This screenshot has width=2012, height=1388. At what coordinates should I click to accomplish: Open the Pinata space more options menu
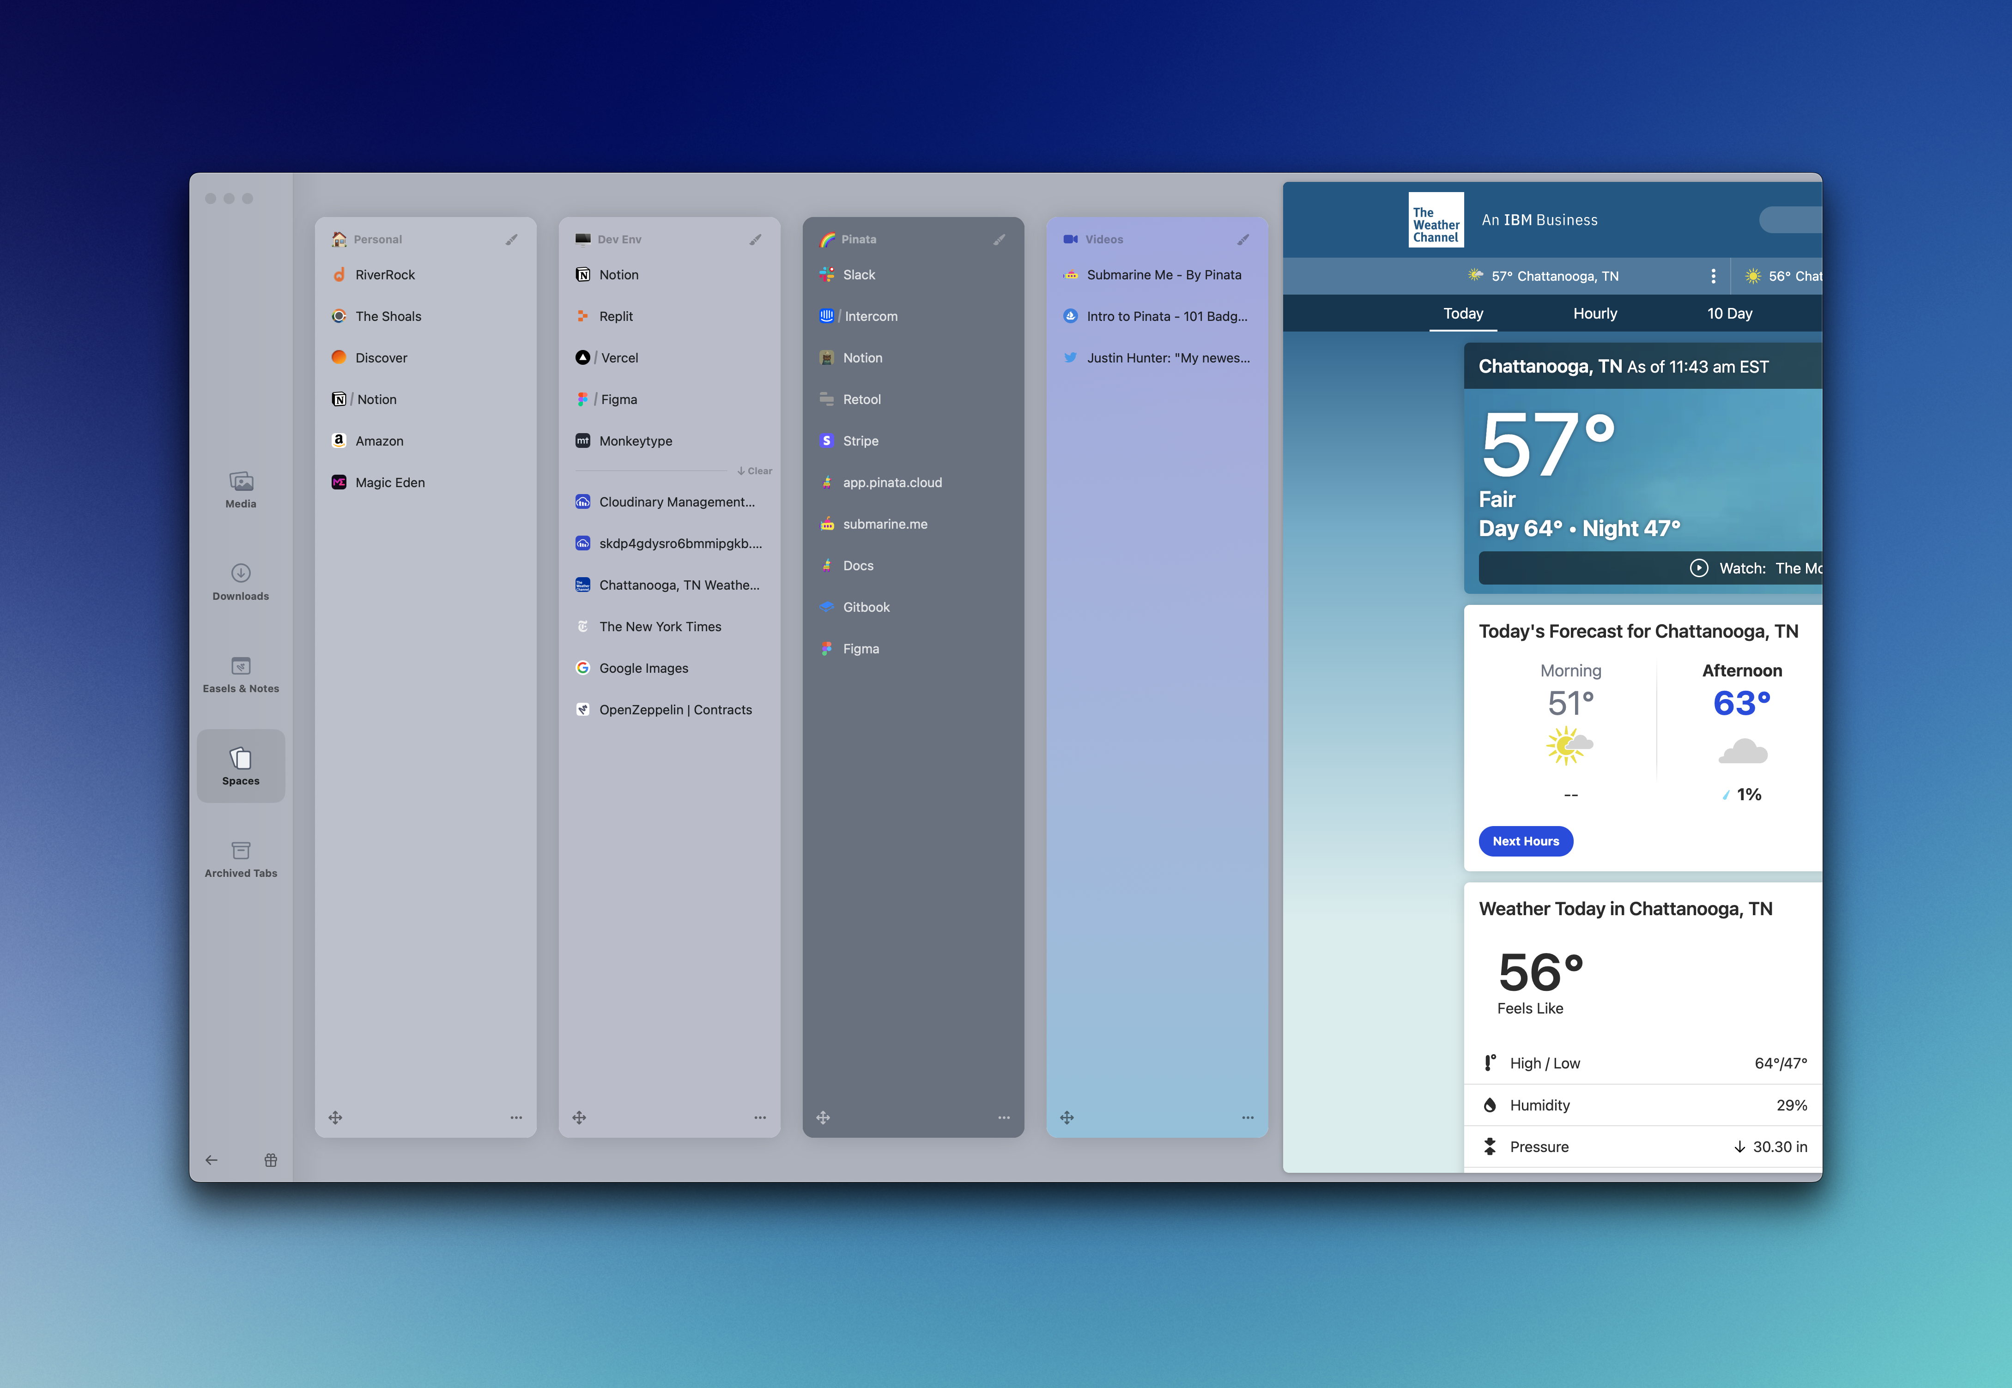(x=1004, y=1117)
